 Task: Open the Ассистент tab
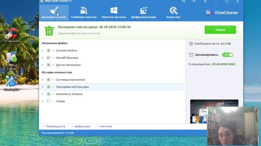pos(173,13)
